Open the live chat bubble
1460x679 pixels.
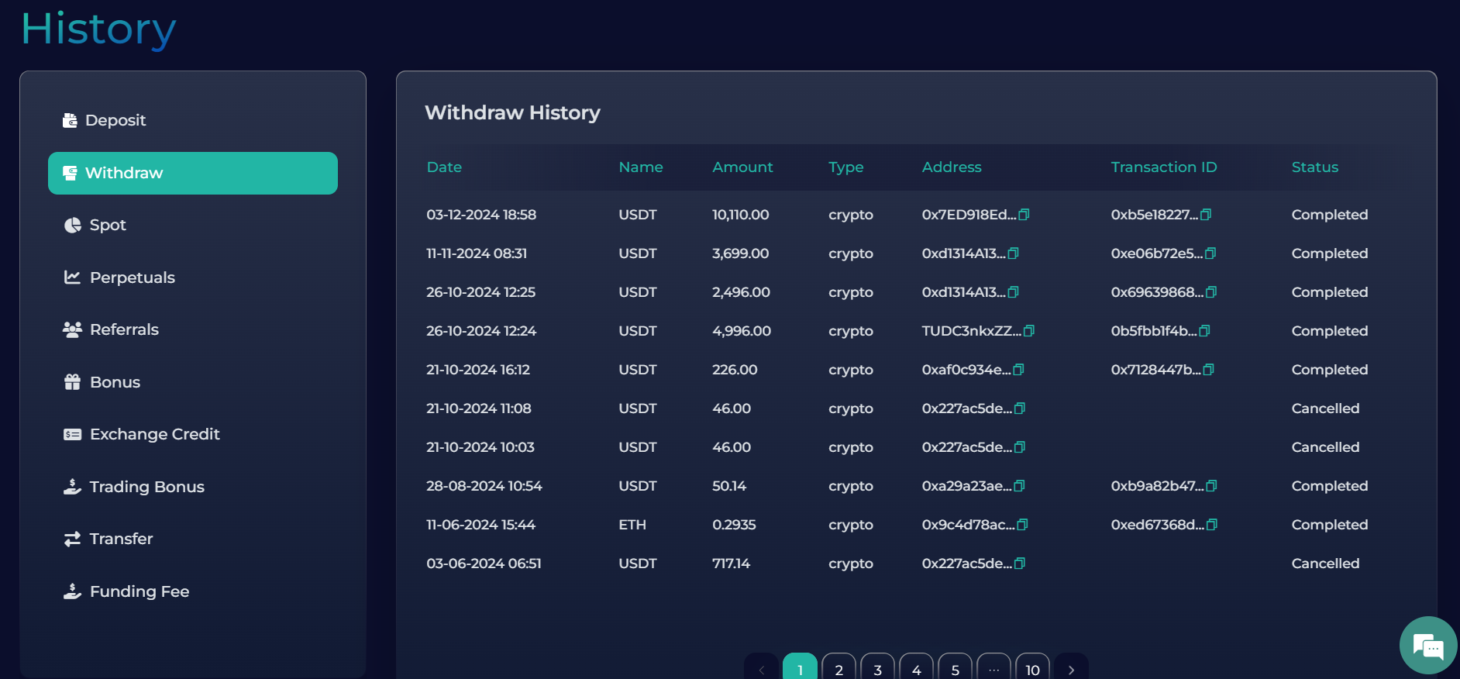(1427, 645)
